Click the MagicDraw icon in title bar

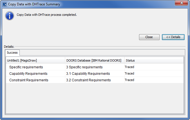click(5, 4)
